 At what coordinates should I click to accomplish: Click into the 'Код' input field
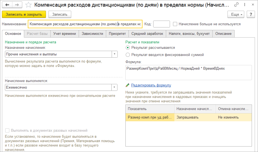(161, 24)
